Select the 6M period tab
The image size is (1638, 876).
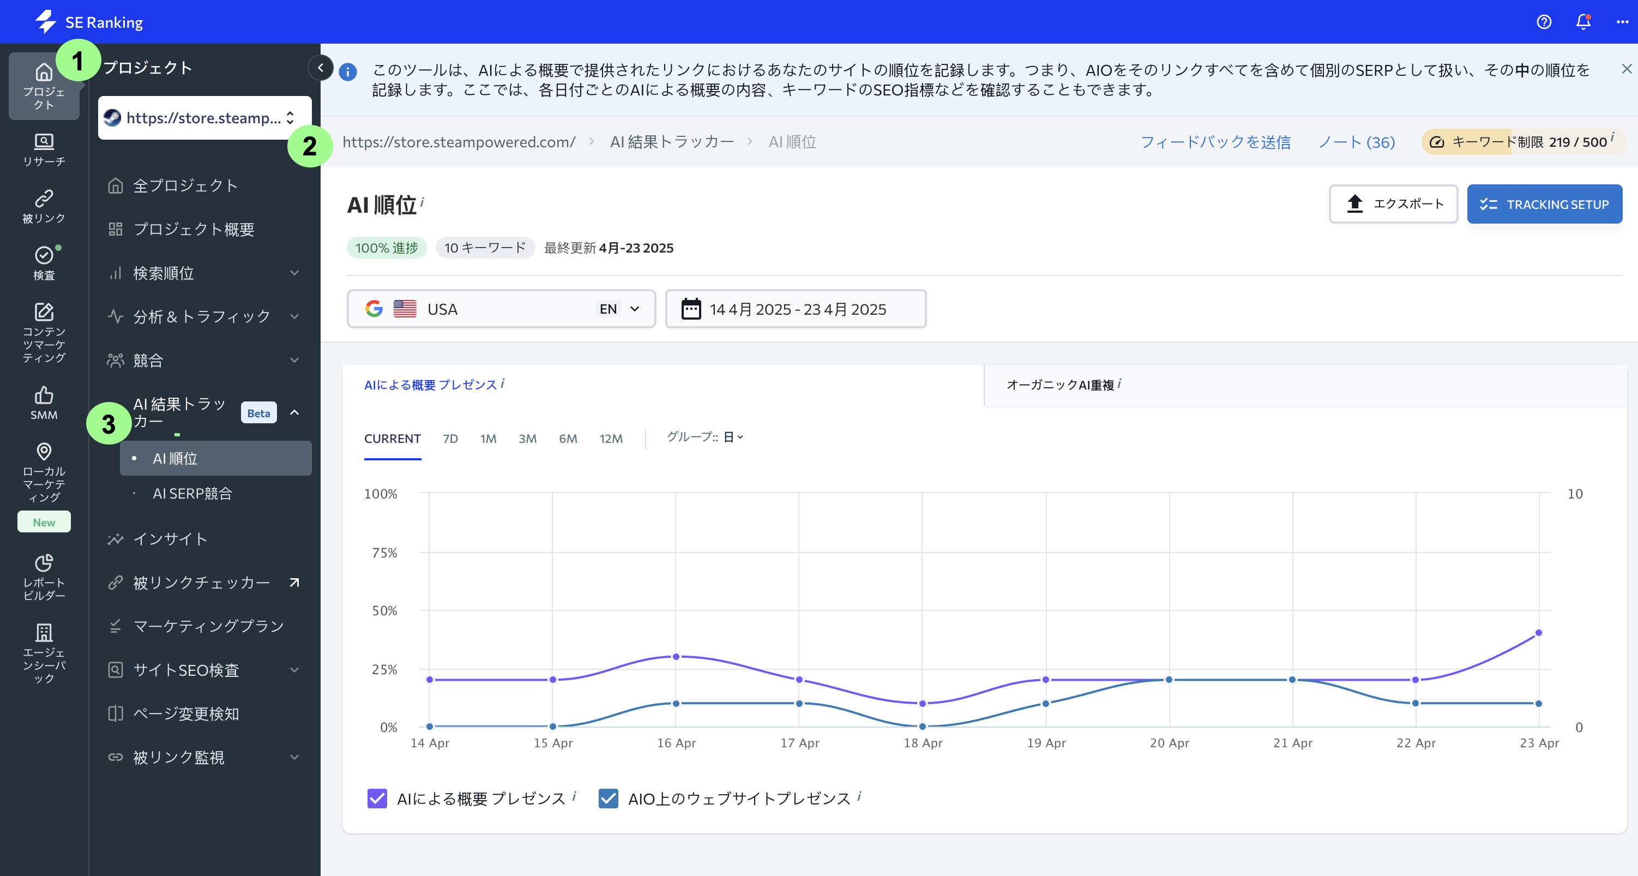click(x=568, y=439)
